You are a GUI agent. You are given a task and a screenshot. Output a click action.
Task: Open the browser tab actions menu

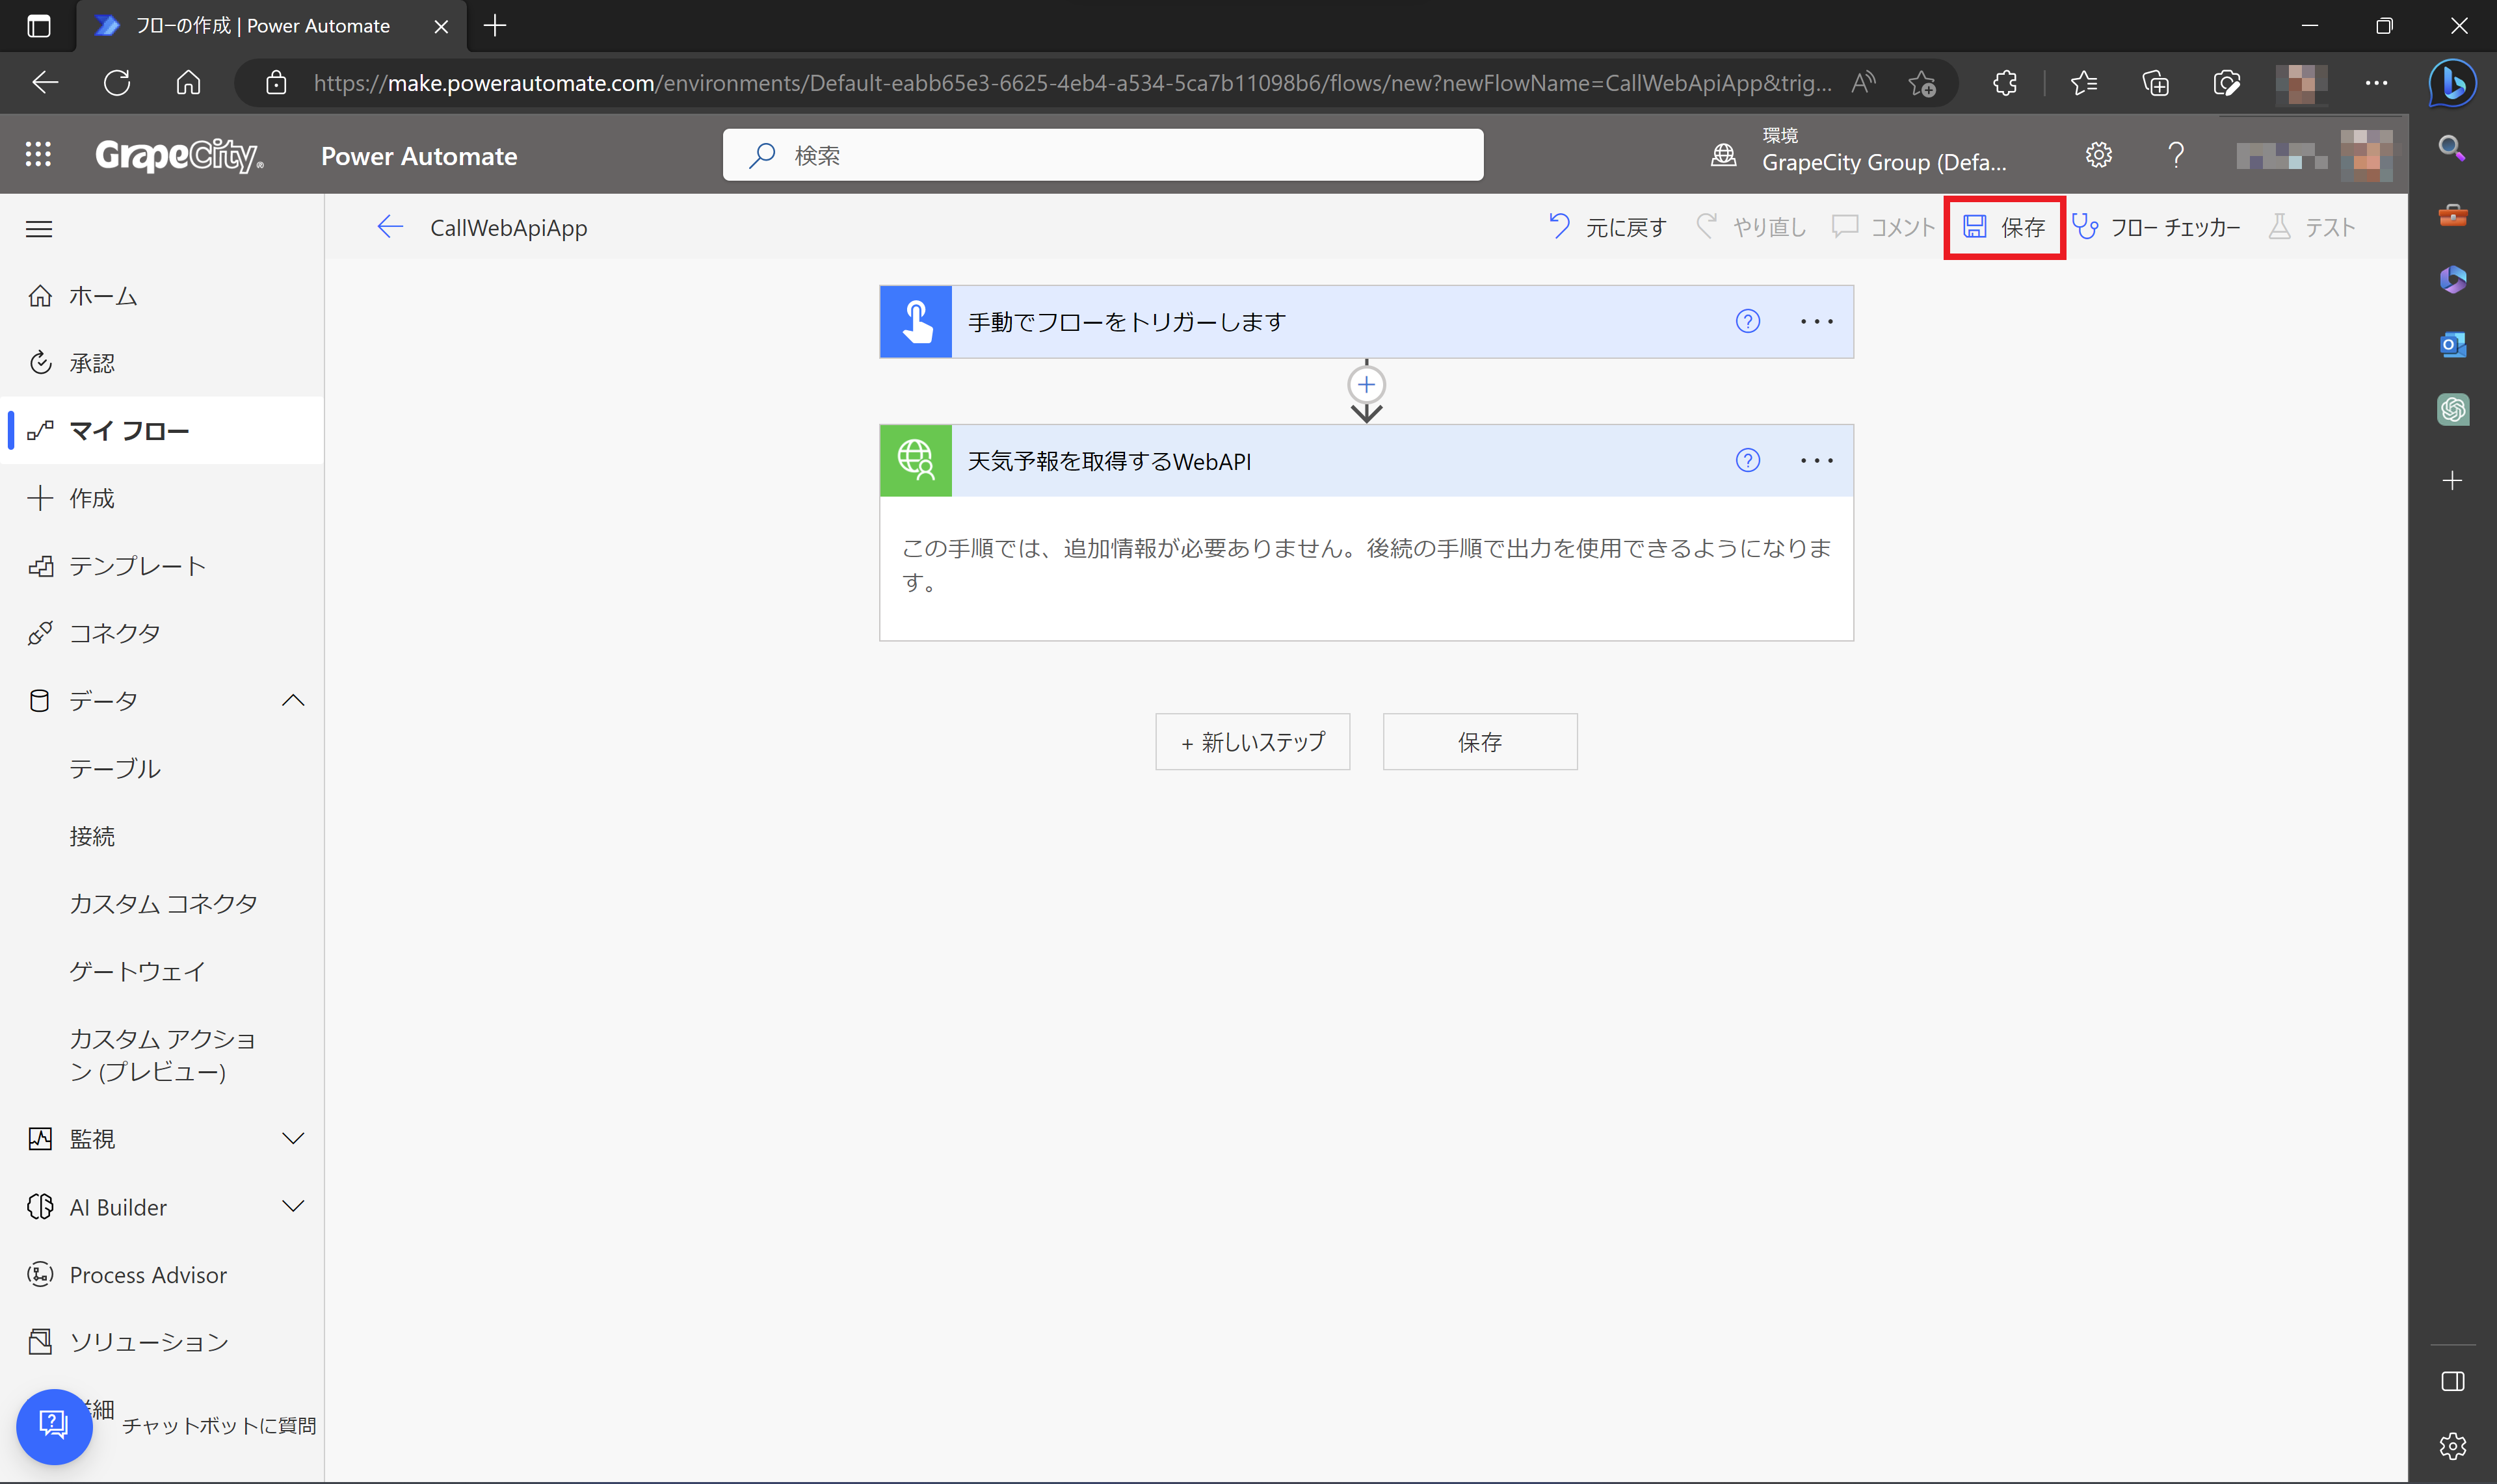[x=38, y=26]
